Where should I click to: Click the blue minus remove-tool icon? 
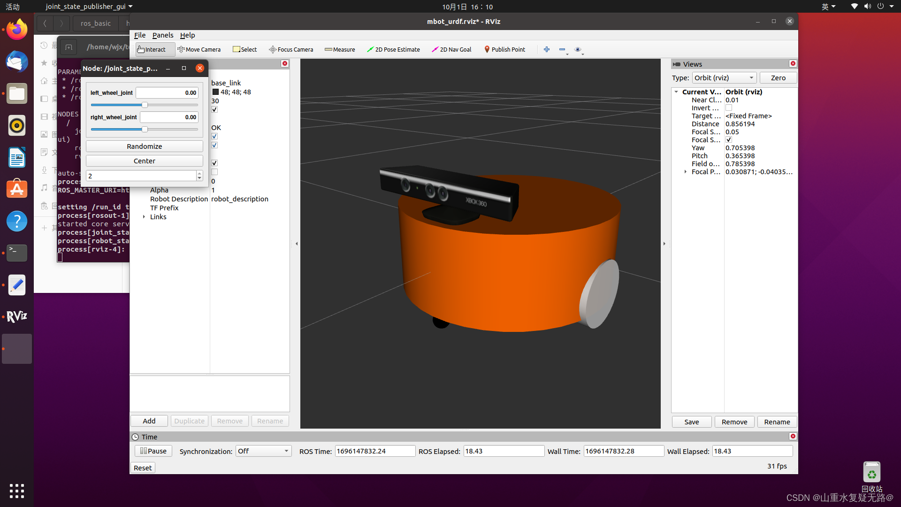(x=562, y=49)
